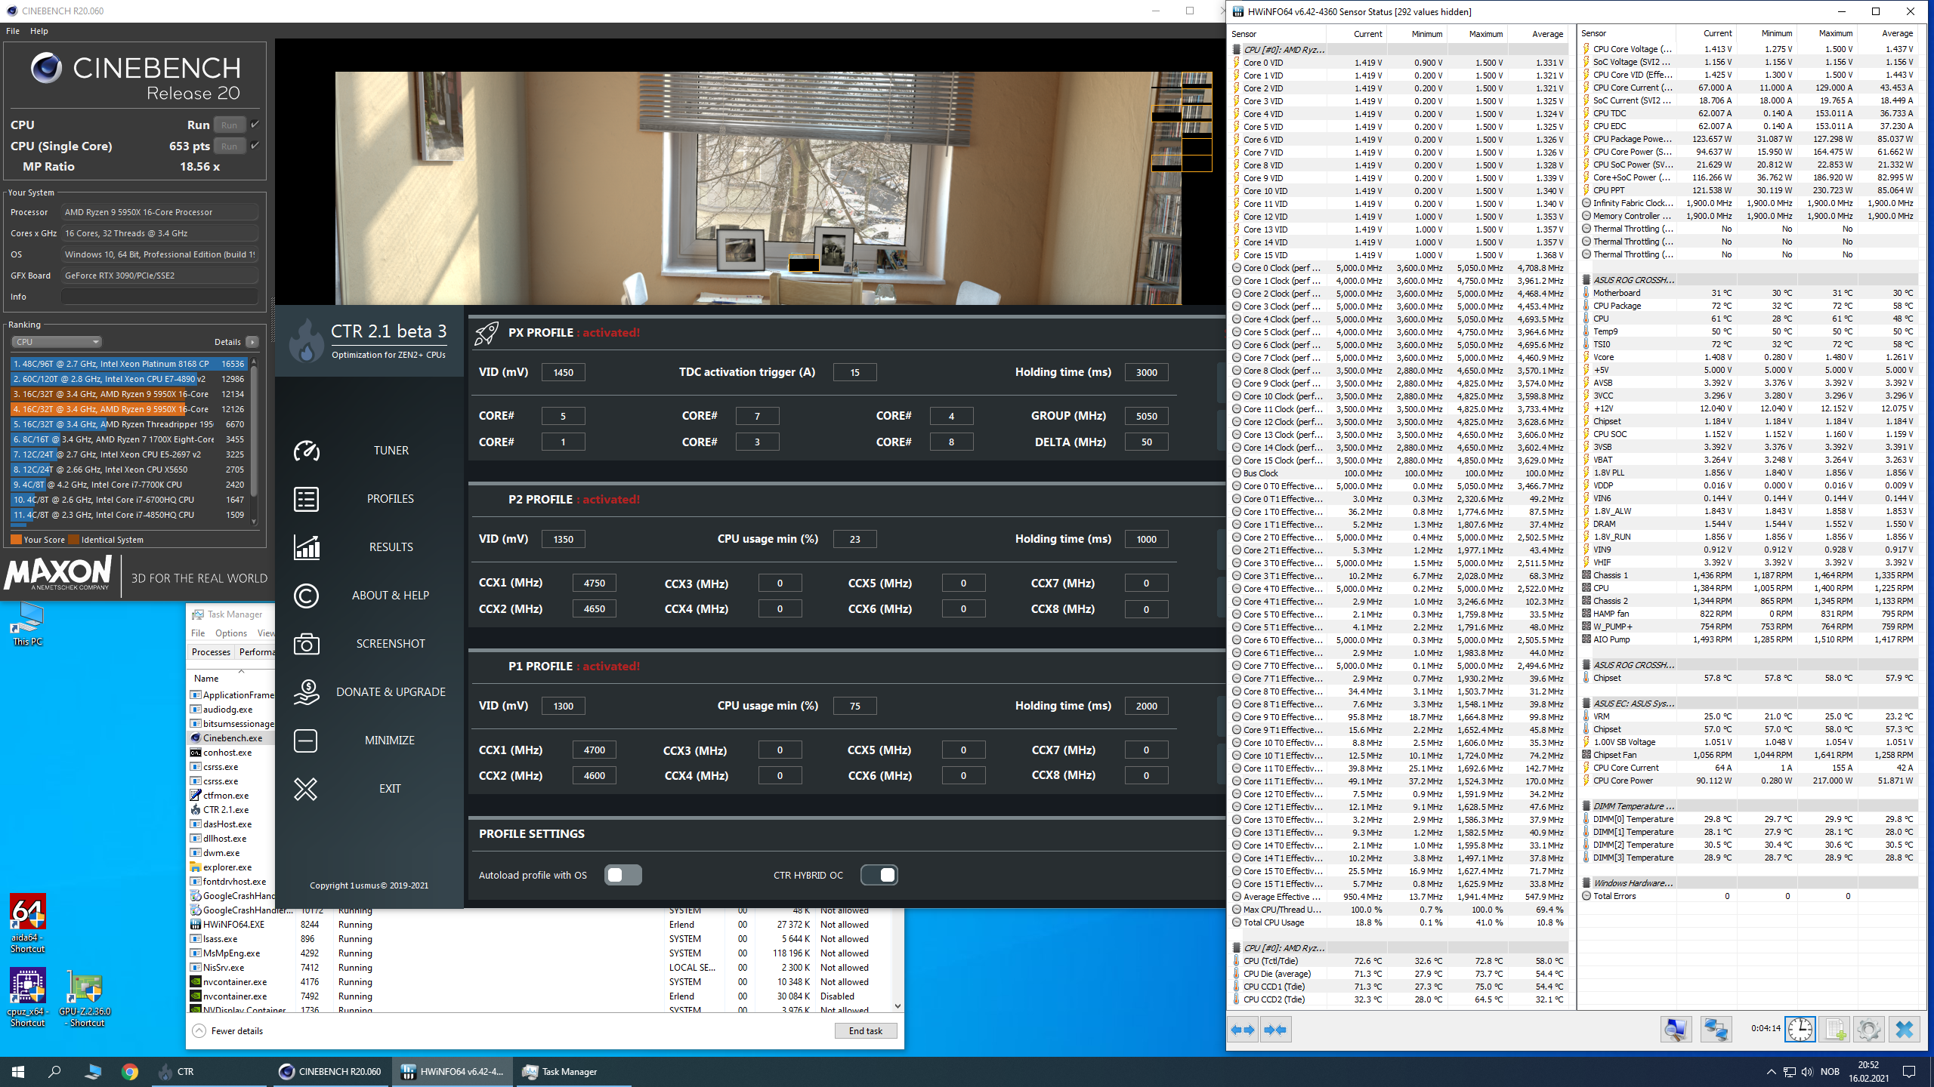Viewport: 1934px width, 1087px height.
Task: Select Total CPU Usage sensor row
Action: [1399, 922]
